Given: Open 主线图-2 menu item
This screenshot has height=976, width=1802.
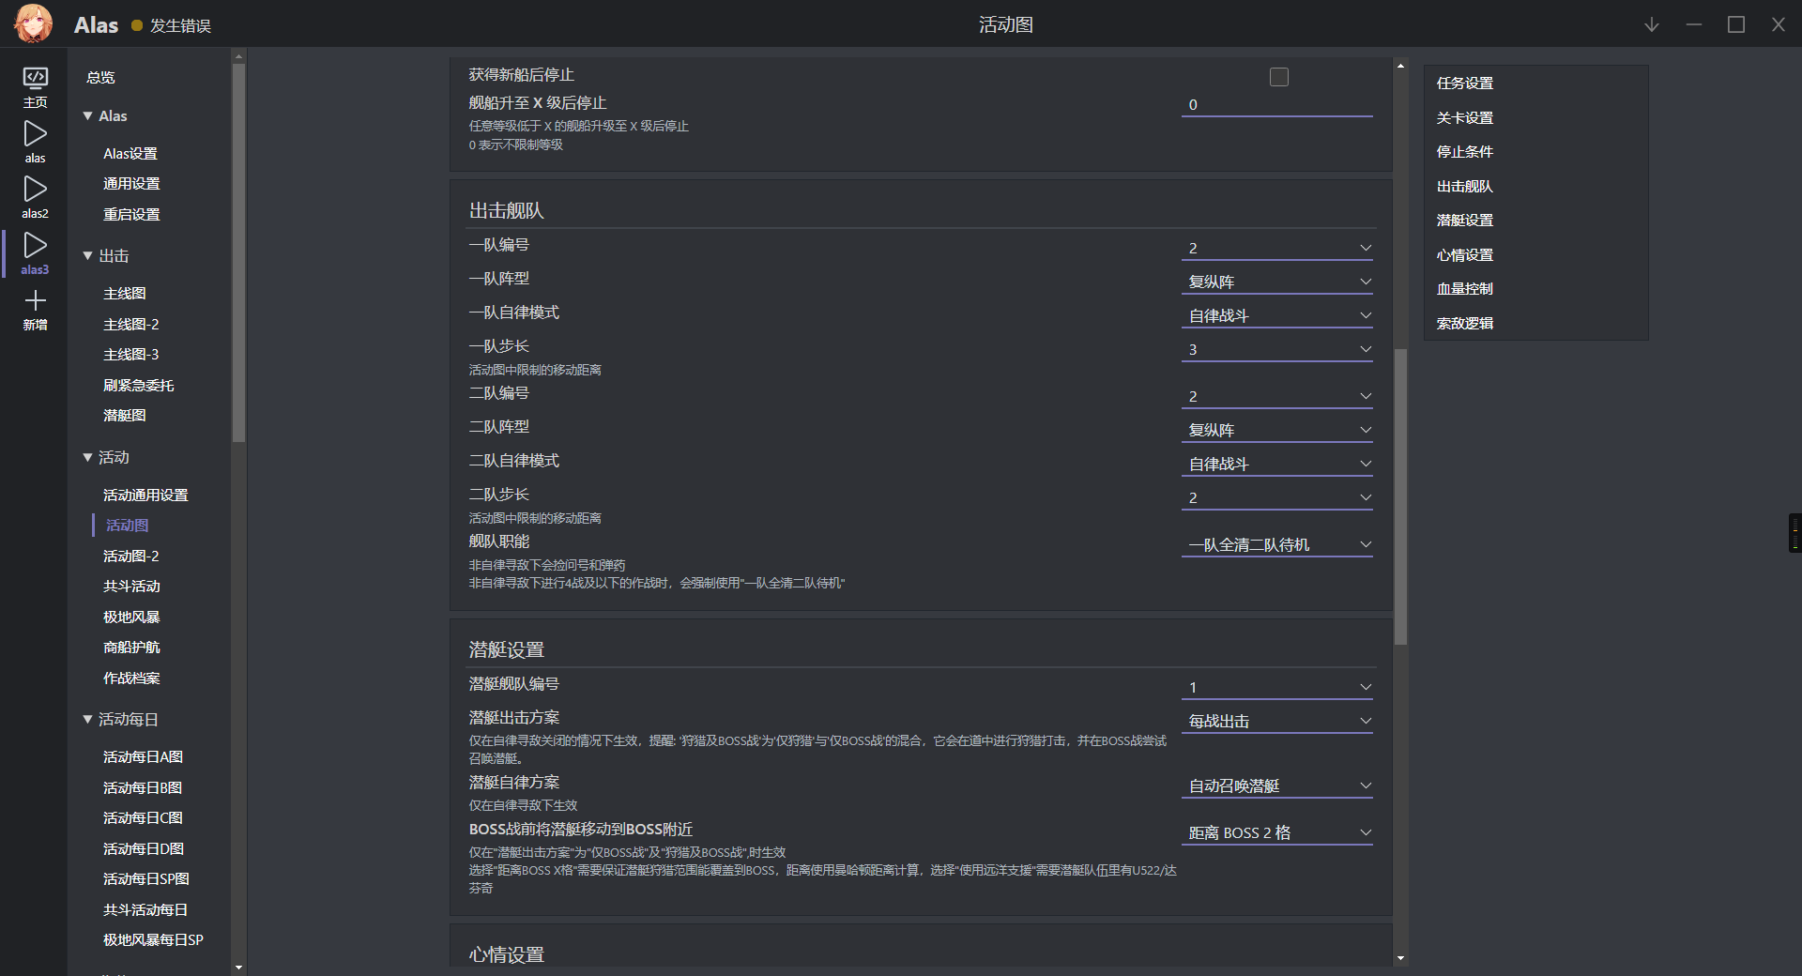Looking at the screenshot, I should pos(131,324).
